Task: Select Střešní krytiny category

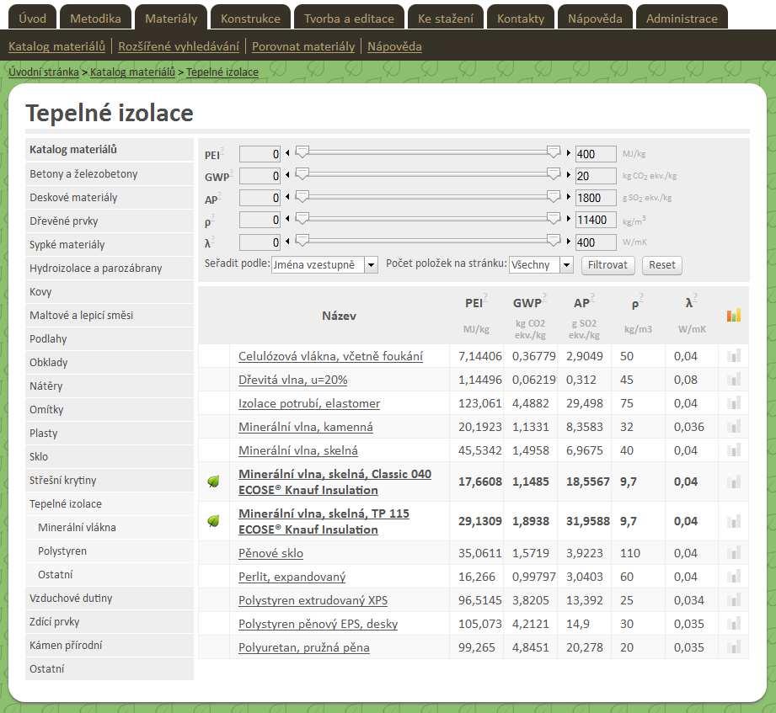Action: pos(110,480)
